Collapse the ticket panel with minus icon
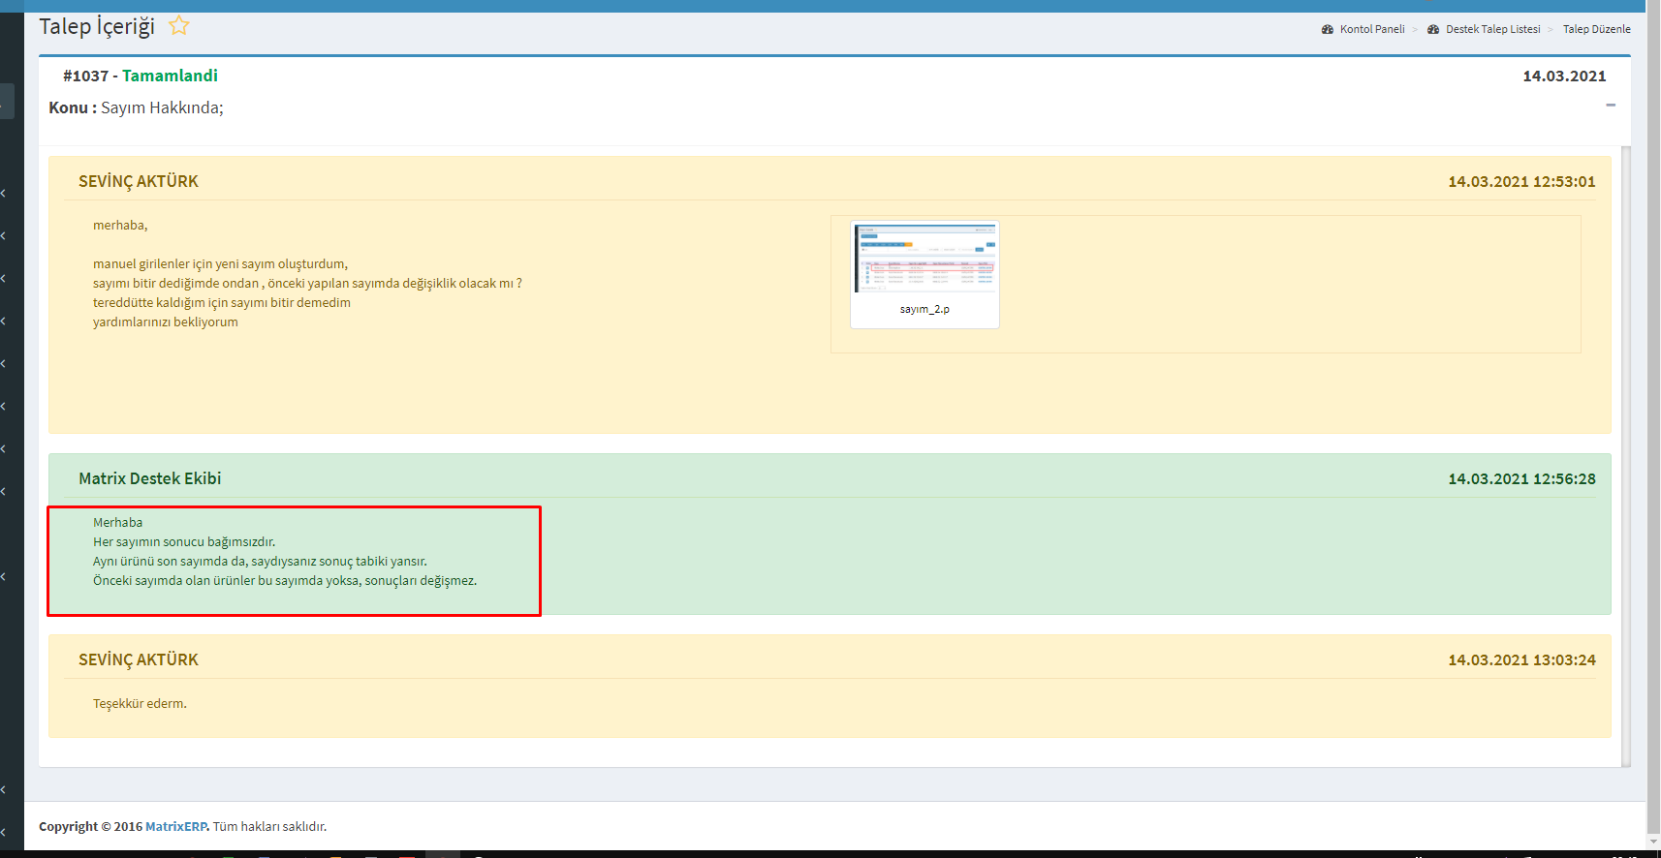The height and width of the screenshot is (858, 1661). click(1611, 105)
